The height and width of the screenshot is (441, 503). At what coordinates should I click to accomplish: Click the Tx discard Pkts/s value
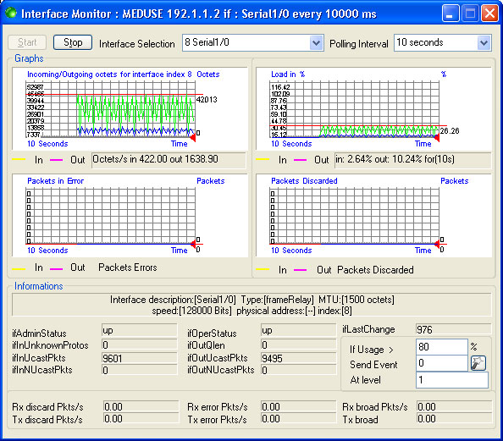(x=141, y=418)
